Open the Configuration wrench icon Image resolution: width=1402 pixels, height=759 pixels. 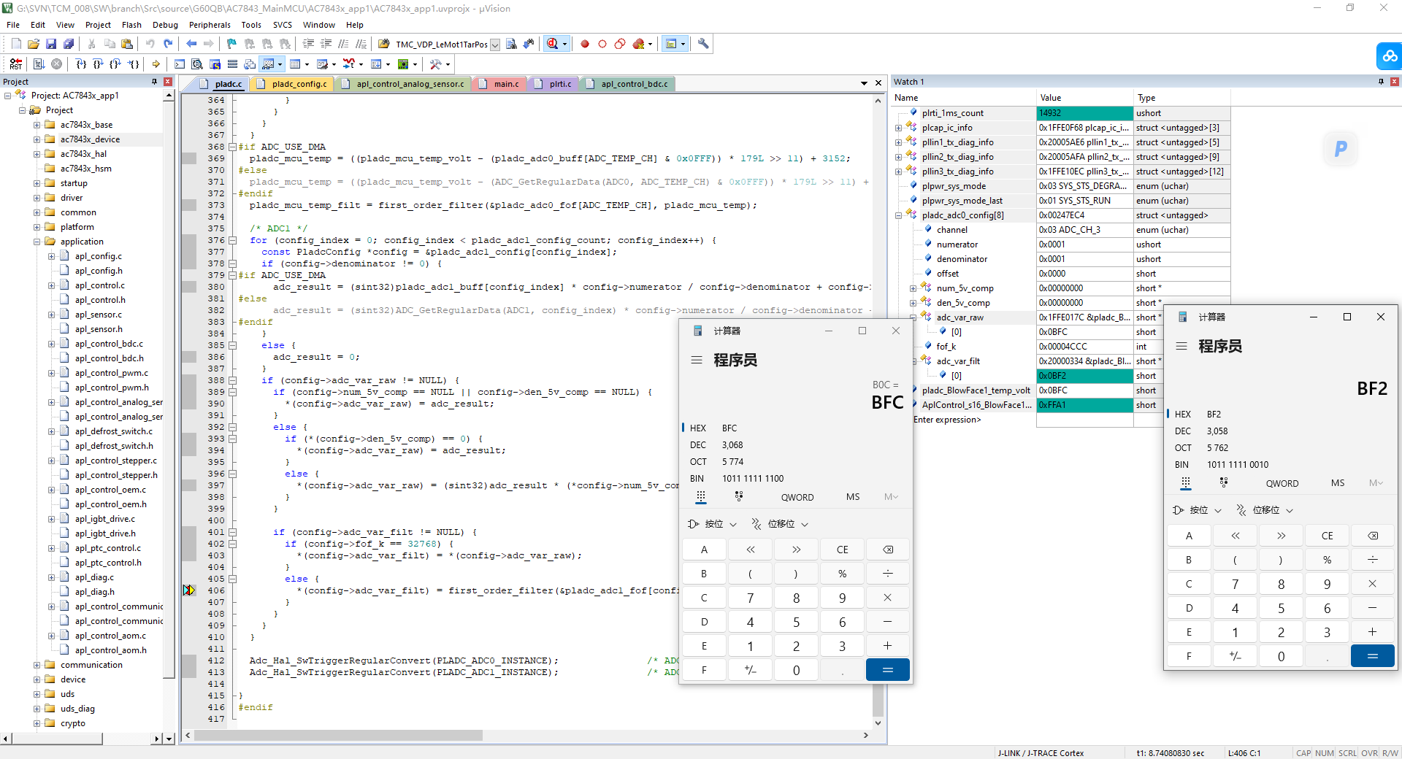pos(703,44)
